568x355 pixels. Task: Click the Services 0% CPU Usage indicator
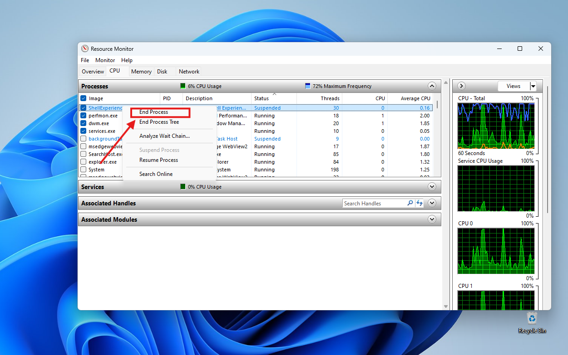(201, 187)
